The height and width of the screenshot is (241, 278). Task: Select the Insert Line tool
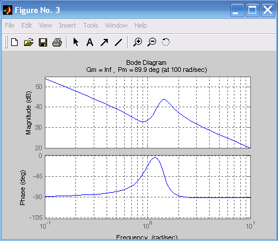(118, 42)
